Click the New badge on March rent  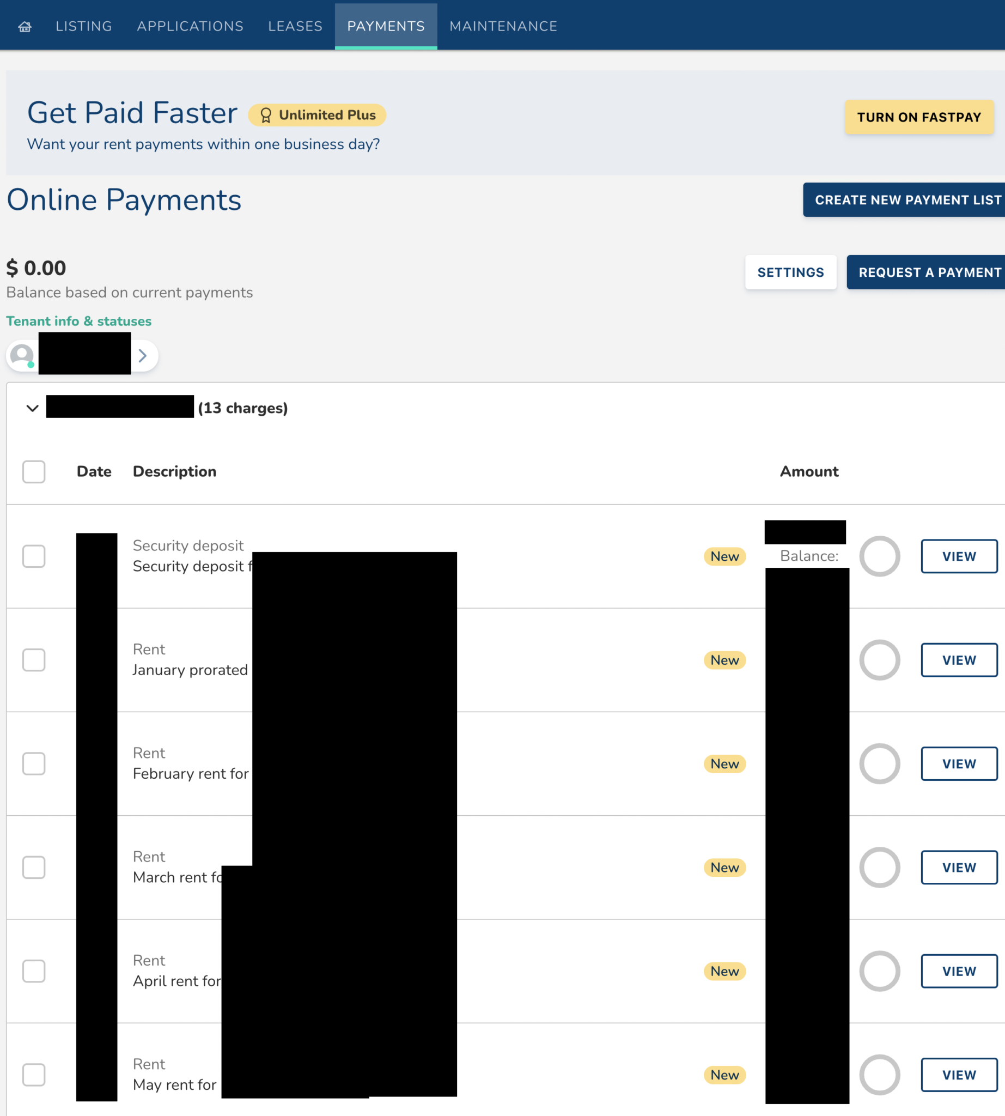(724, 868)
